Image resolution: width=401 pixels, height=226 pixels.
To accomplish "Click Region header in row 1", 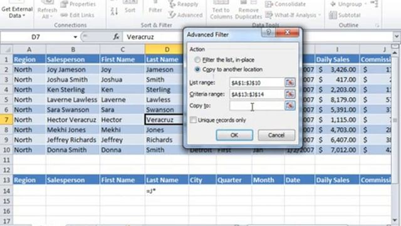I will pos(29,60).
